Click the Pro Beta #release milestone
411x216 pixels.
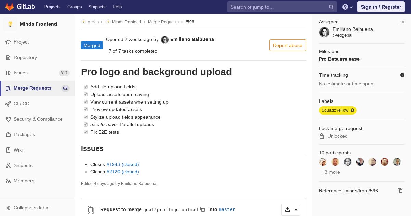[339, 59]
